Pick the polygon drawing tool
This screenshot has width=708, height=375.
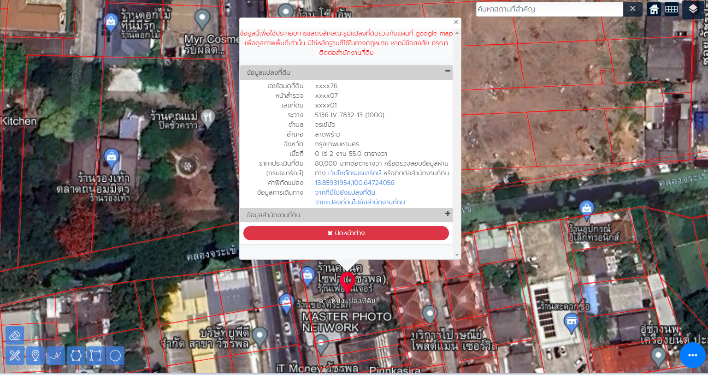click(76, 356)
